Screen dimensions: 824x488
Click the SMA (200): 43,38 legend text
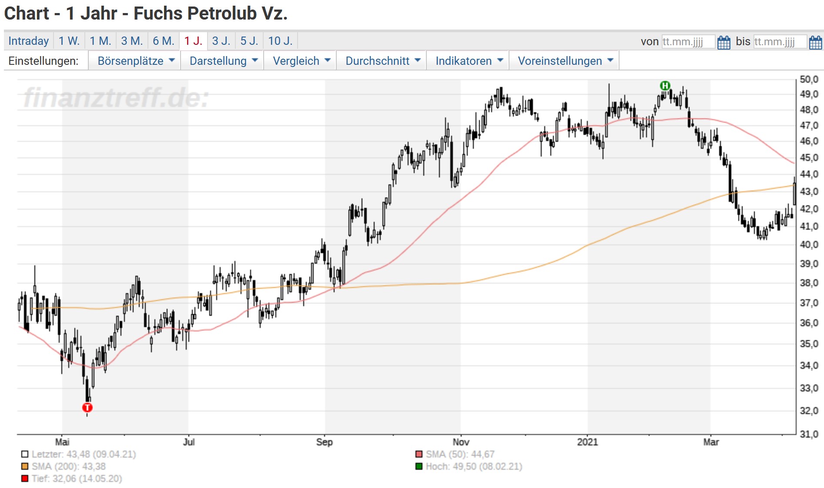(69, 466)
